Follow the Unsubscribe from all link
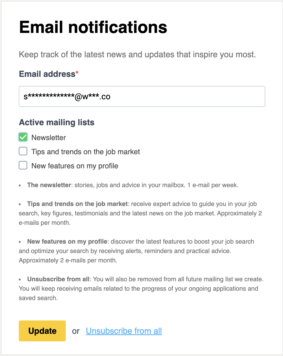The width and height of the screenshot is (283, 356). coord(124,331)
